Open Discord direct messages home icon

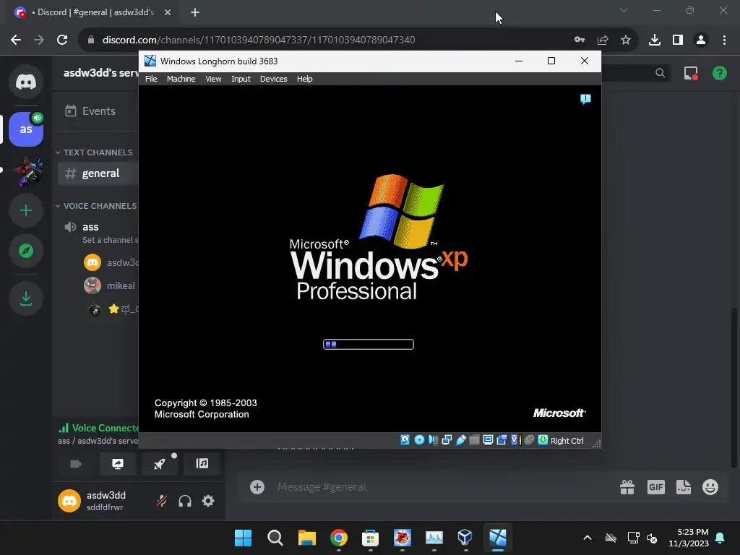click(26, 82)
